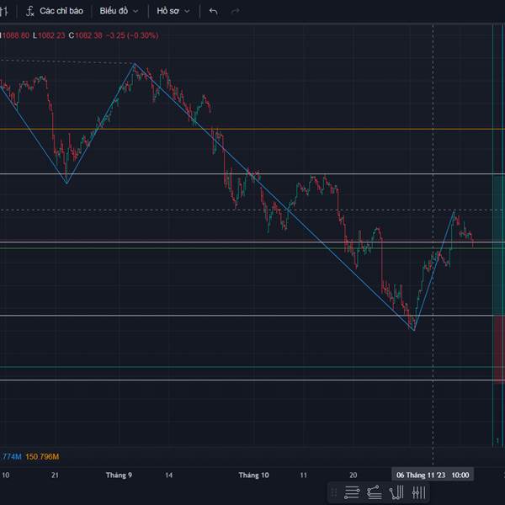This screenshot has height=505, width=505.
Task: Undo the last chart action
Action: click(x=213, y=11)
